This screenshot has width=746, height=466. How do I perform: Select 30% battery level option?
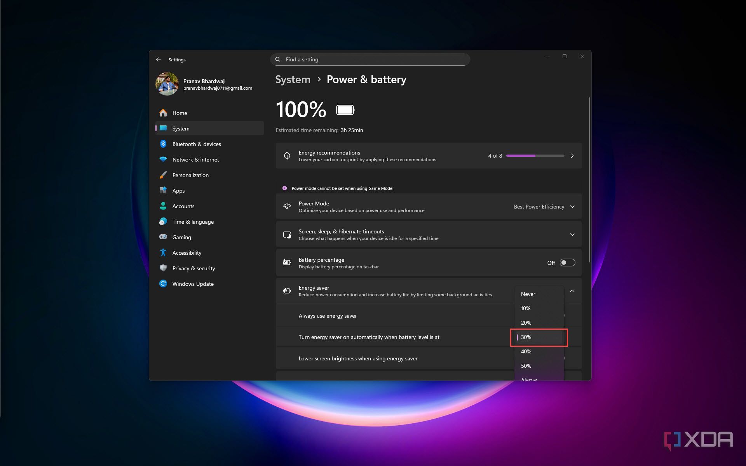pyautogui.click(x=539, y=337)
